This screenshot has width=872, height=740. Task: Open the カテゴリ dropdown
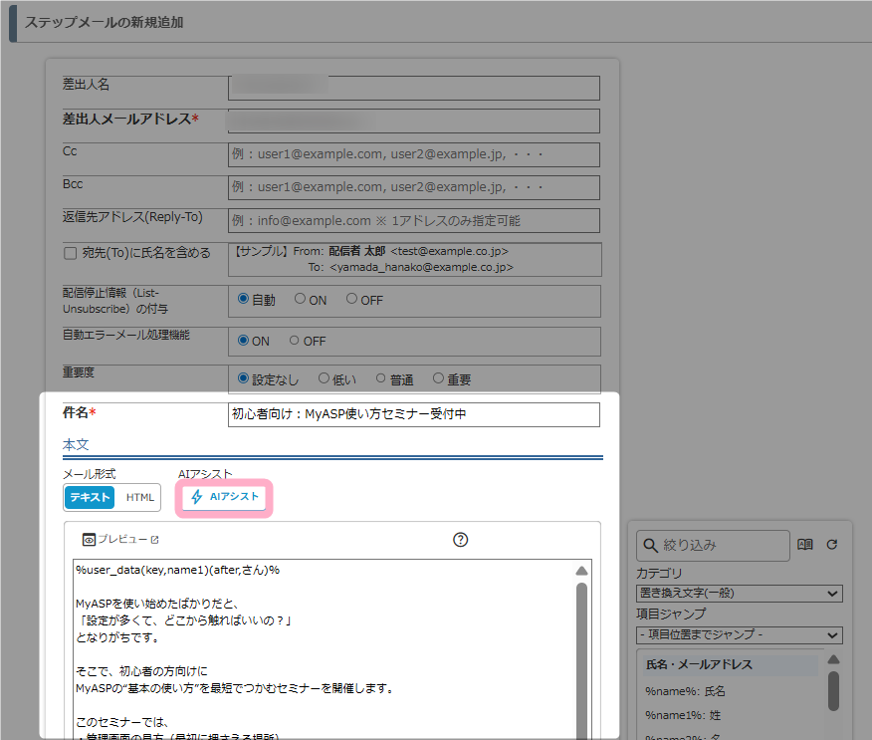(x=739, y=594)
